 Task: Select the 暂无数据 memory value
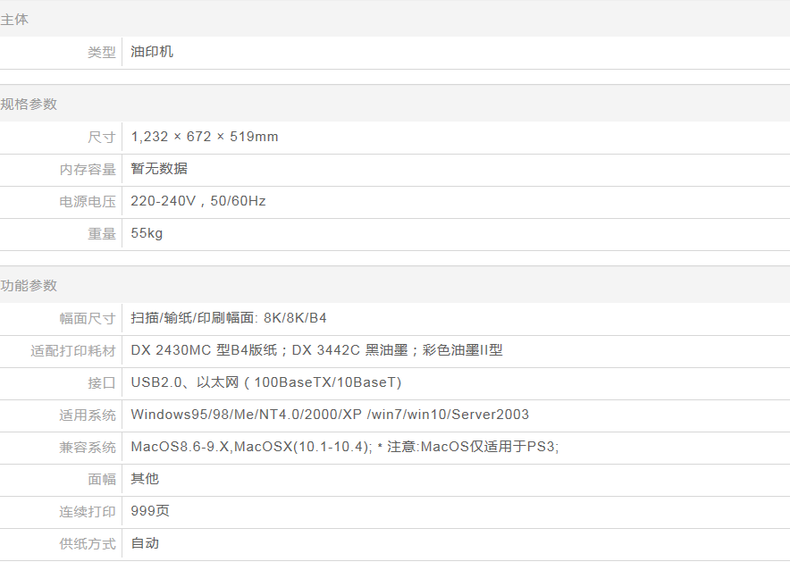[x=159, y=169]
